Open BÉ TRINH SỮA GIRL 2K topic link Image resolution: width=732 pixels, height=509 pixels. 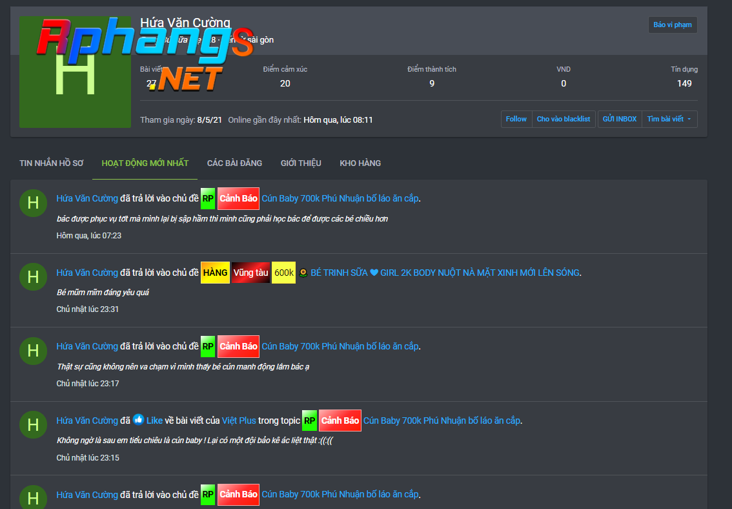pos(445,273)
